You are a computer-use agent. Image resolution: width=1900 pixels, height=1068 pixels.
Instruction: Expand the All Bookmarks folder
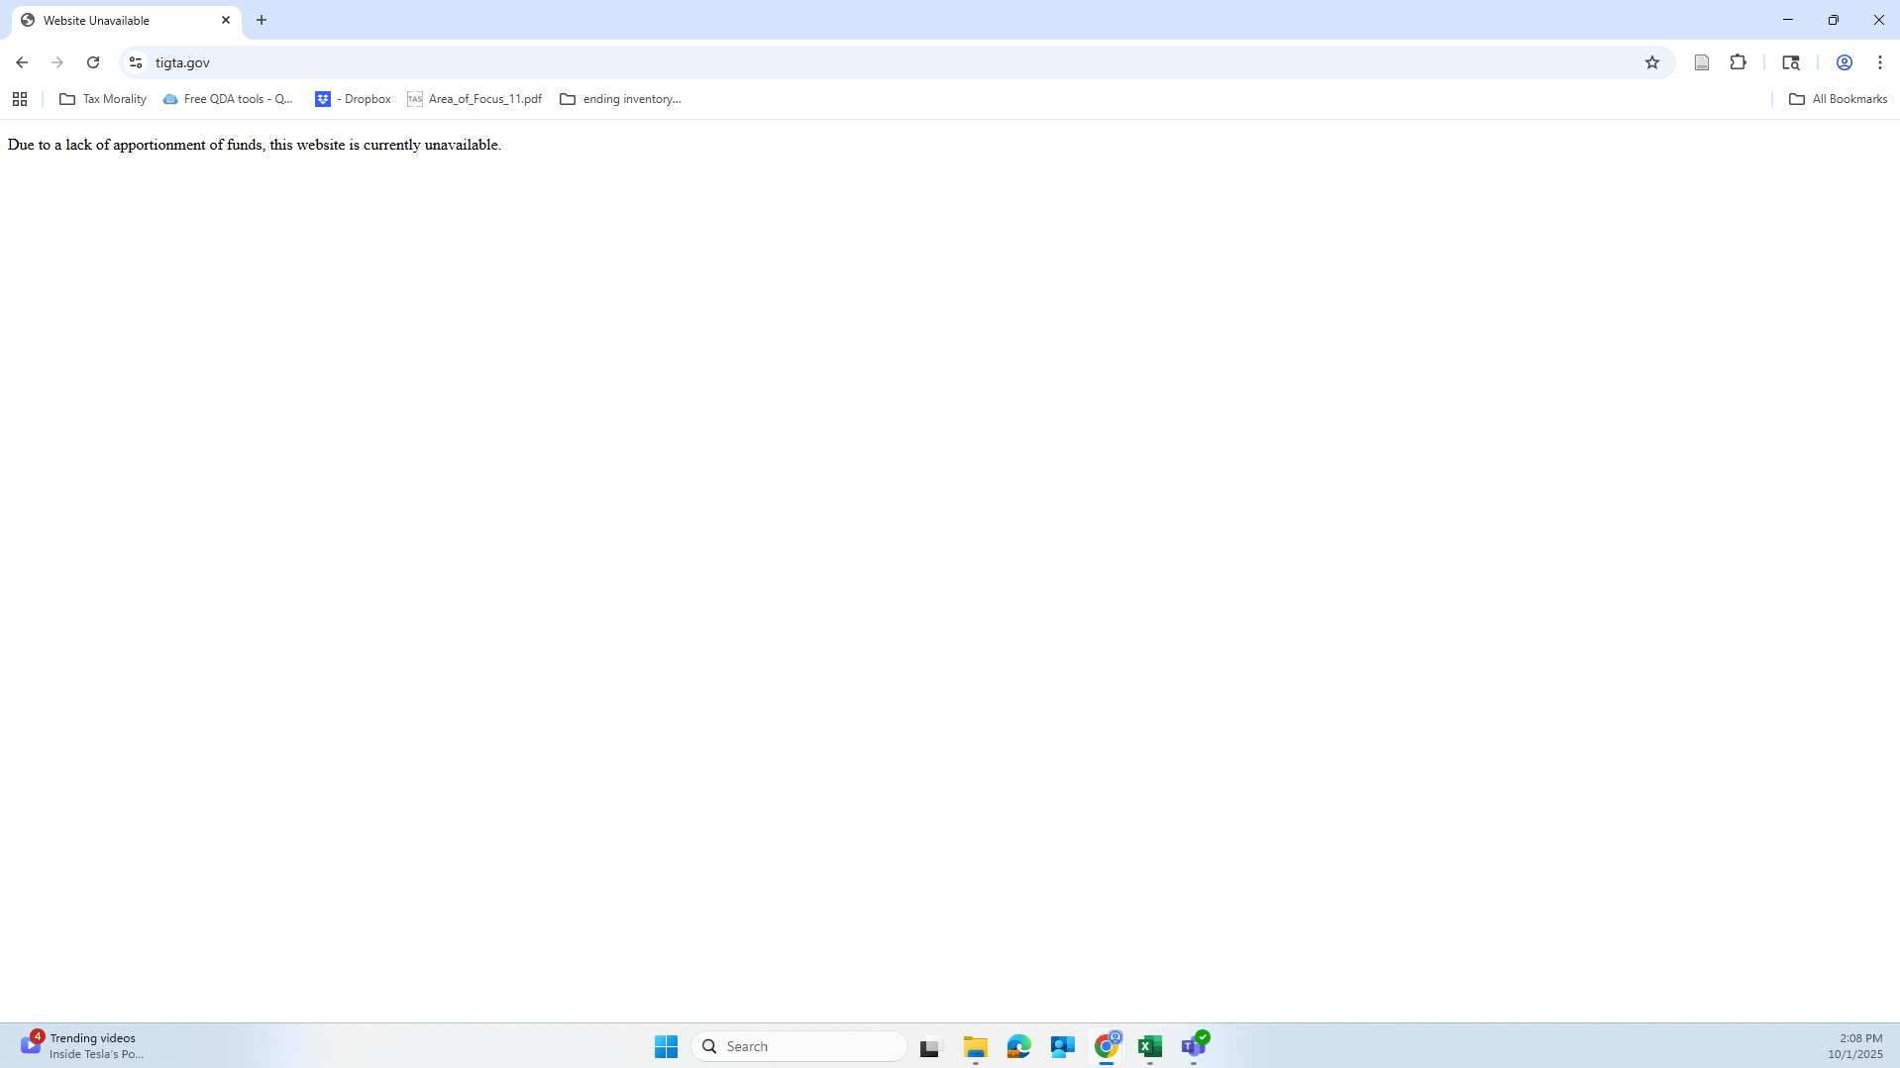pos(1838,99)
